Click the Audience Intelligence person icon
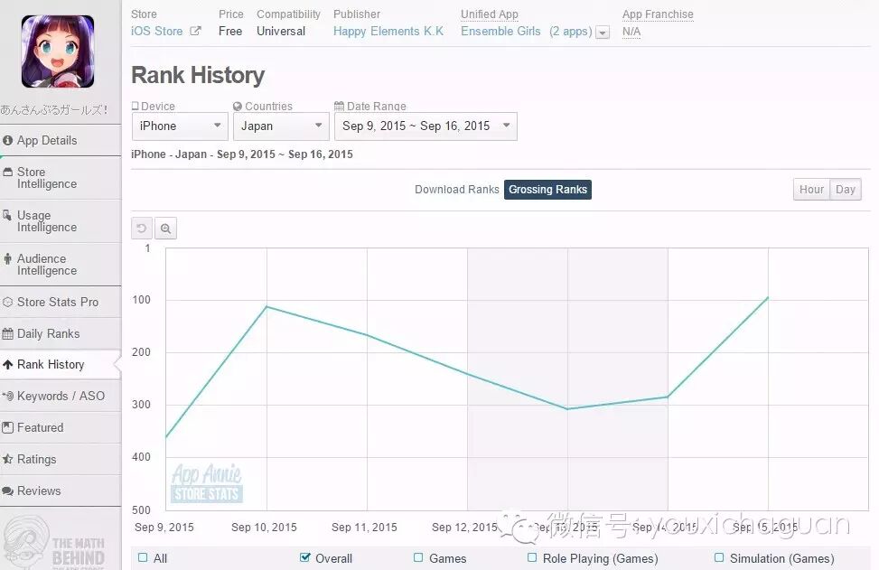This screenshot has width=879, height=570. coord(7,258)
